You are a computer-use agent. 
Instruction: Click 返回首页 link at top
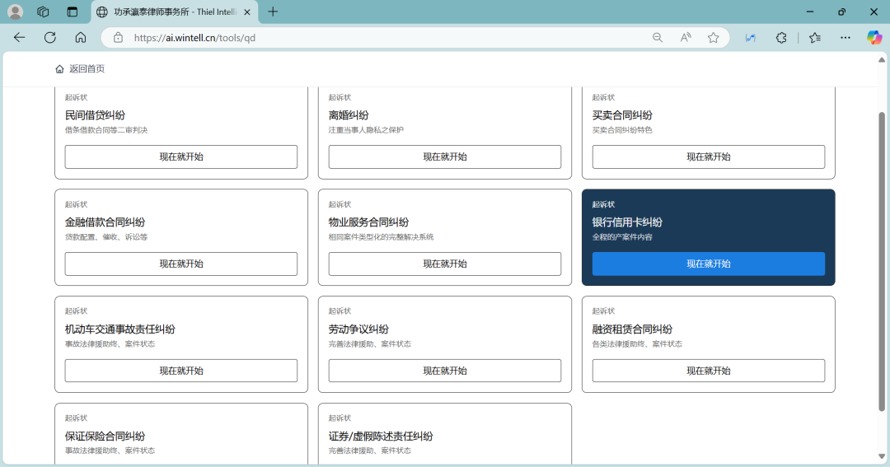pos(86,68)
